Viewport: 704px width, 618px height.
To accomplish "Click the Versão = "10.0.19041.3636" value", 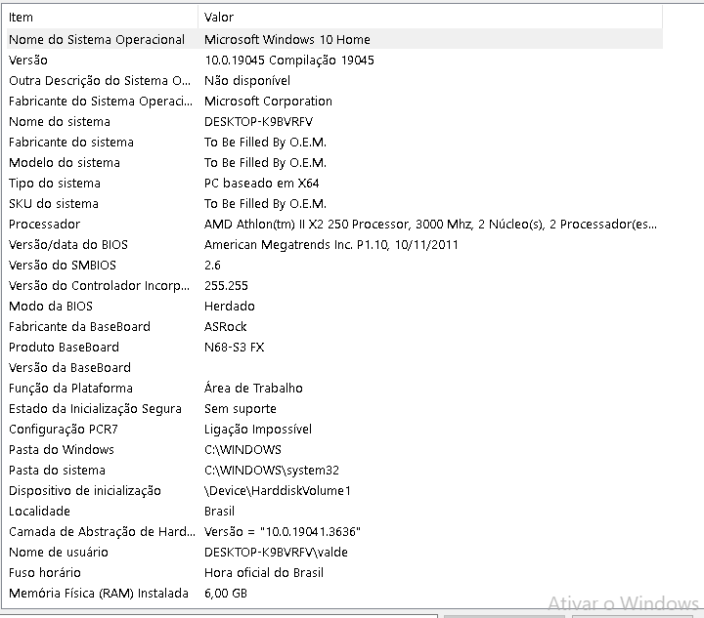I will click(x=283, y=532).
